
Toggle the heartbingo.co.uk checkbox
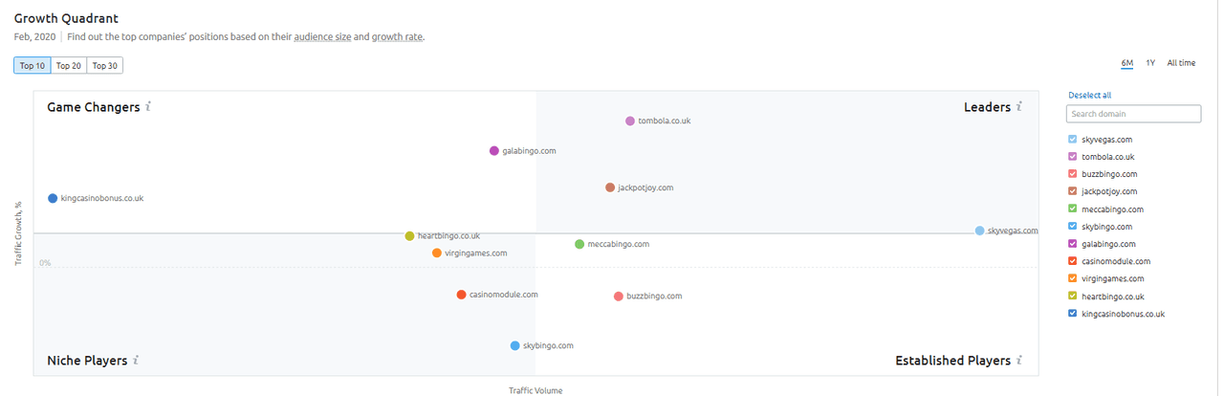point(1072,297)
